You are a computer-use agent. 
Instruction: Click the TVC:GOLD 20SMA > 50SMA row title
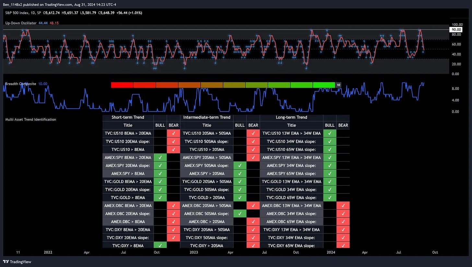(x=206, y=181)
